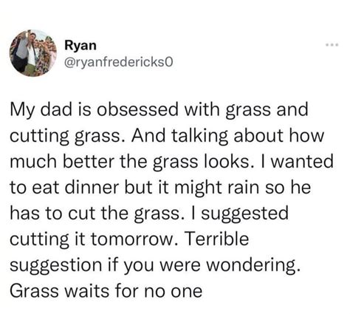Open the profile via display name Ryan
Viewport: 350px width, 314px height.
click(x=80, y=46)
